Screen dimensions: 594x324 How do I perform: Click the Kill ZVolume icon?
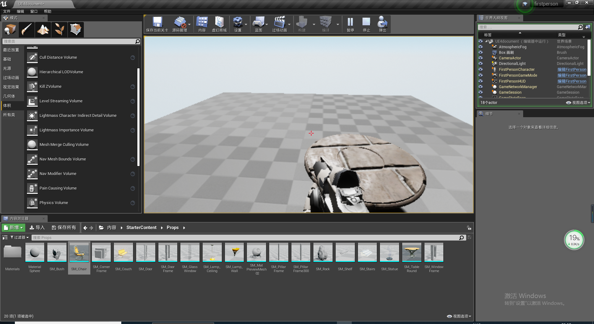click(32, 87)
